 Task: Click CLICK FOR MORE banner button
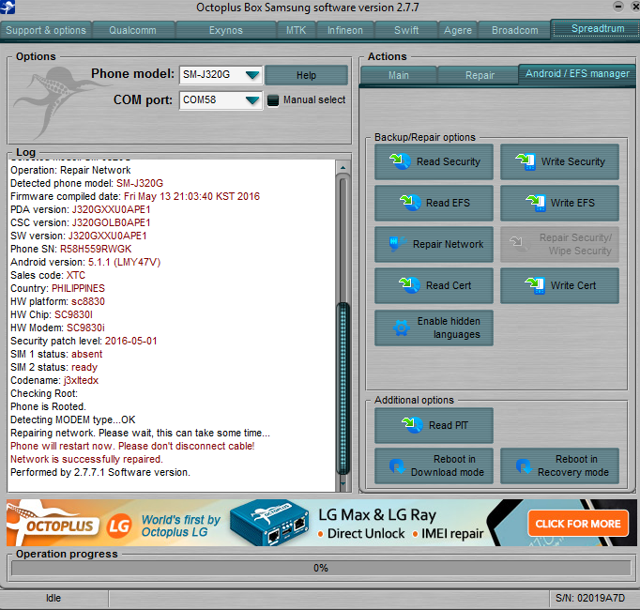click(x=577, y=523)
